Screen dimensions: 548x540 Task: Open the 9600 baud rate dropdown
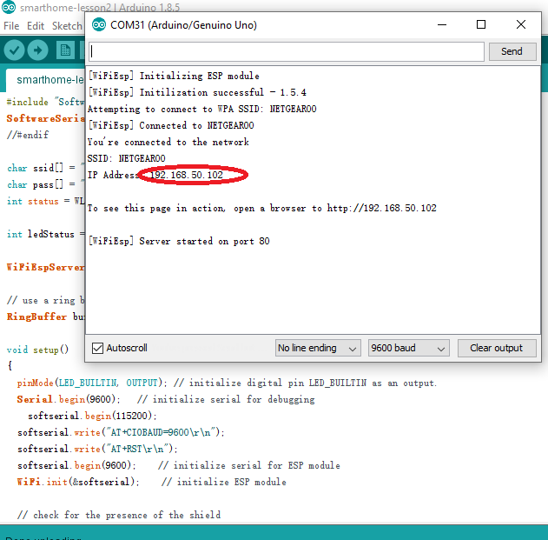point(408,348)
